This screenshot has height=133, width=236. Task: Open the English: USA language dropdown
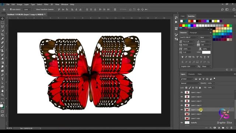pyautogui.click(x=188, y=66)
